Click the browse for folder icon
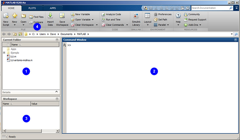This screenshot has width=240, height=140. 20,34
